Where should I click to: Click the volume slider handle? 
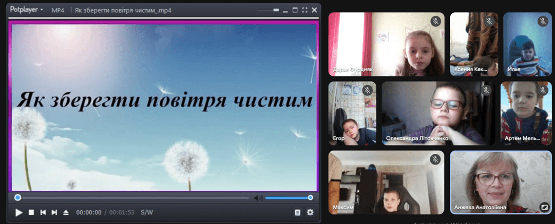click(x=311, y=197)
